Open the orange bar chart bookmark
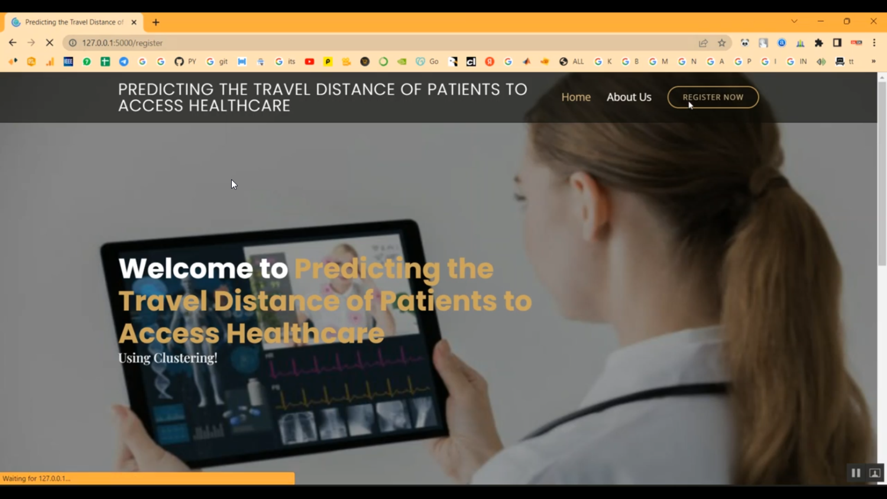This screenshot has height=499, width=887. click(x=50, y=61)
